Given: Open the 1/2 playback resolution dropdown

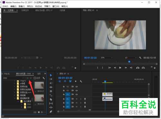Looking at the screenshot, I should (x=130, y=58).
